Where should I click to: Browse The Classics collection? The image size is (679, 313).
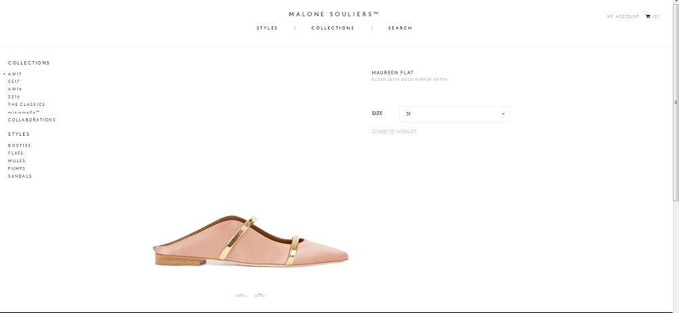[x=26, y=105]
